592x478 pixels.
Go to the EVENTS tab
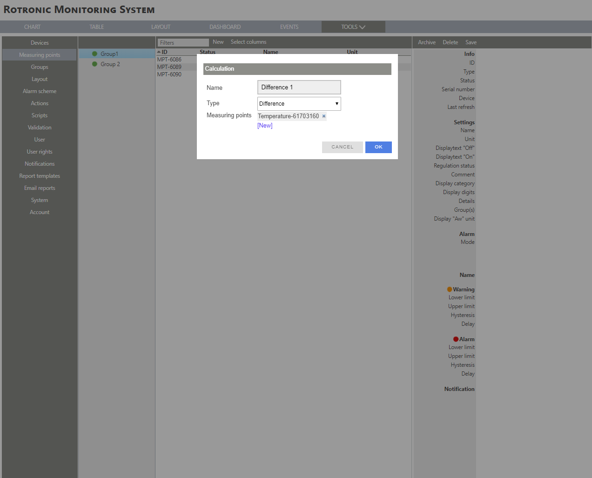289,27
